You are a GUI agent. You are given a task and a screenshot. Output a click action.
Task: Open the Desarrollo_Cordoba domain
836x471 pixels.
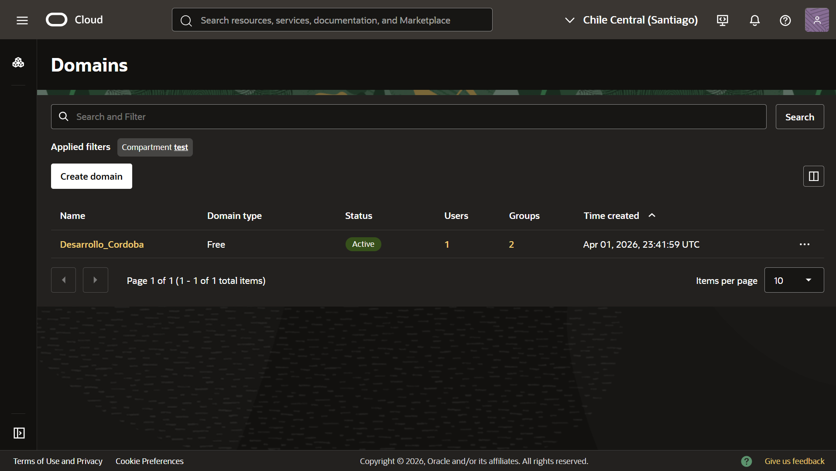[x=102, y=244]
